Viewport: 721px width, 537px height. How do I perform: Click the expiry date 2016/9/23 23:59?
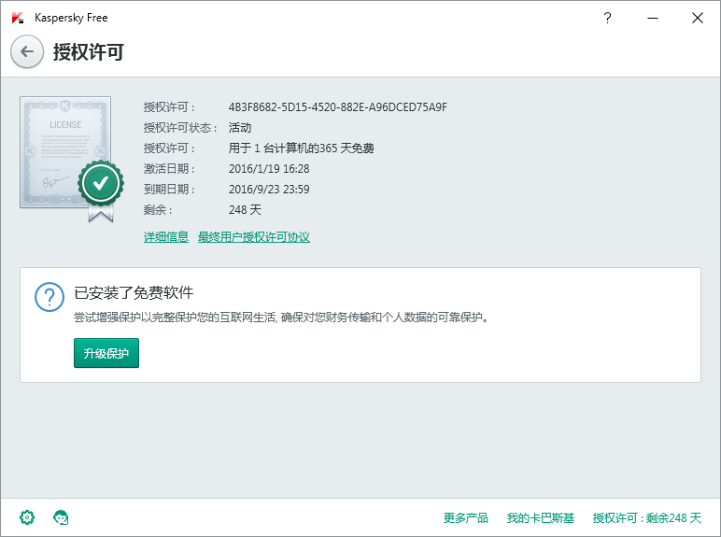pyautogui.click(x=269, y=190)
